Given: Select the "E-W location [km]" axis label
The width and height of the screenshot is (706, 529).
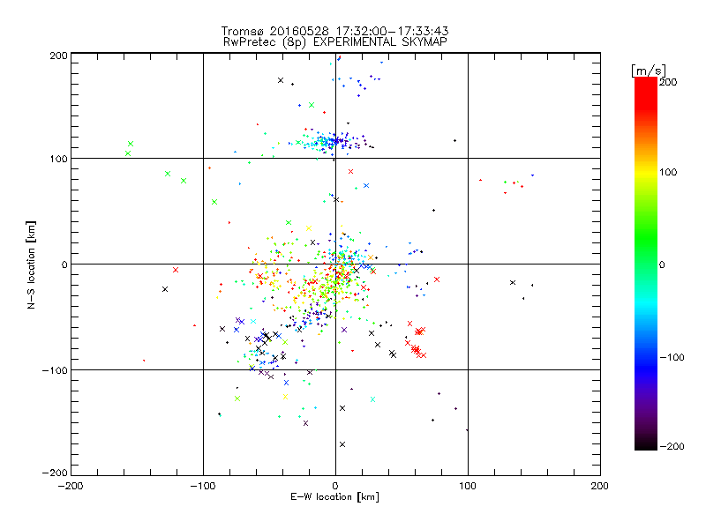Looking at the screenshot, I should [x=334, y=497].
